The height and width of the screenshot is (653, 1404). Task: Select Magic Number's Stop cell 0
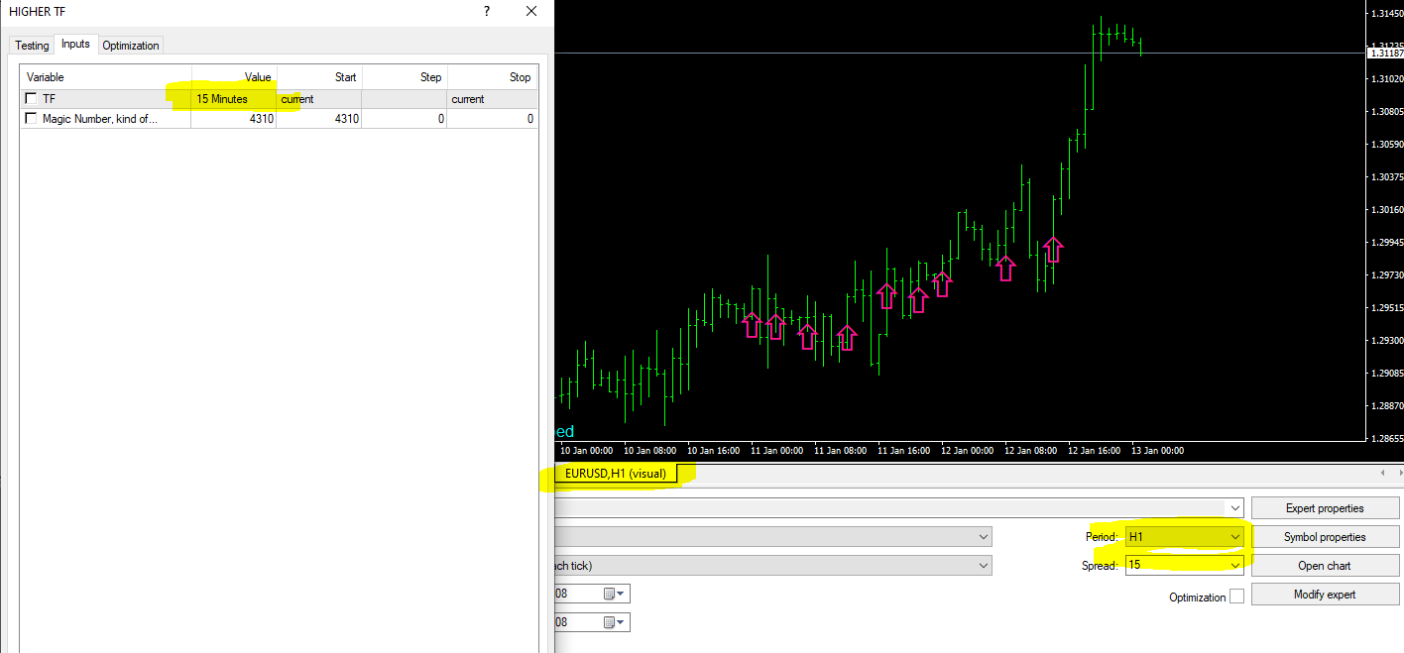tap(492, 119)
